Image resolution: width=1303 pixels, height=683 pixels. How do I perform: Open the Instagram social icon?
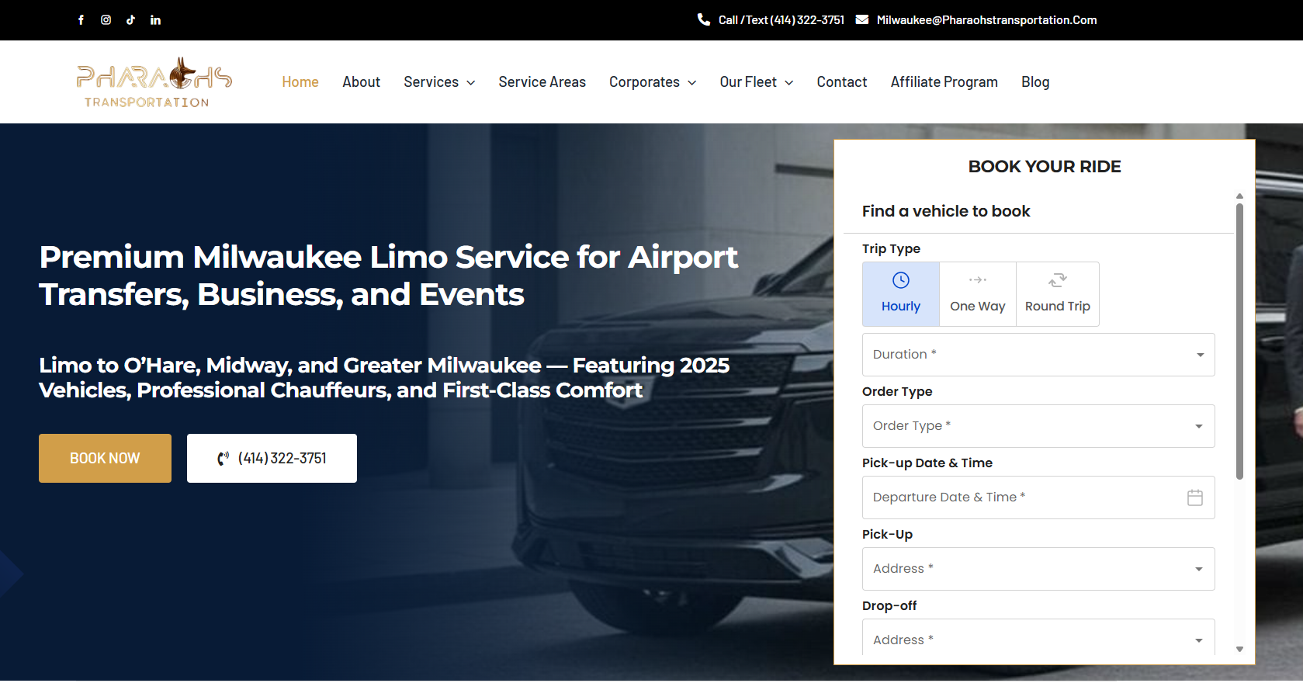(x=106, y=20)
